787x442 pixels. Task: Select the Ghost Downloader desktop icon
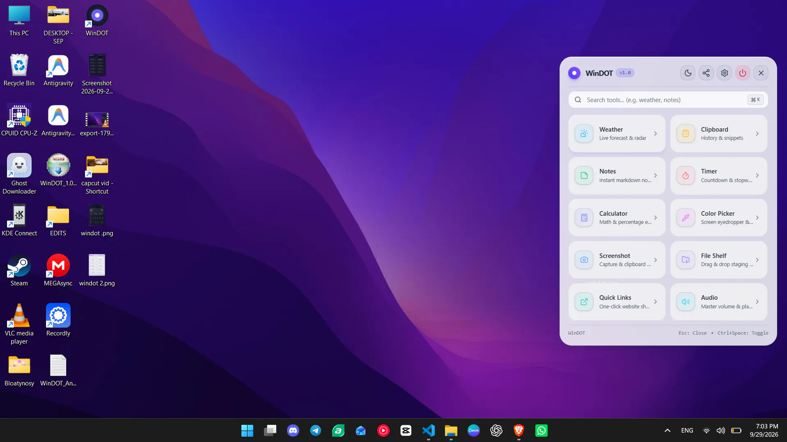pyautogui.click(x=19, y=174)
